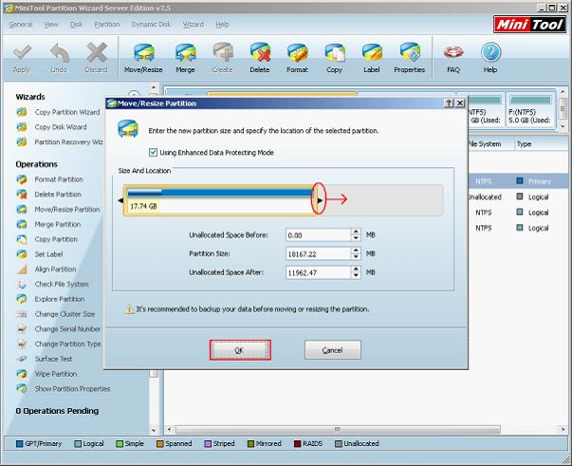Choose Merge Partition operation
Screen dimensions: 572x466
pos(48,224)
